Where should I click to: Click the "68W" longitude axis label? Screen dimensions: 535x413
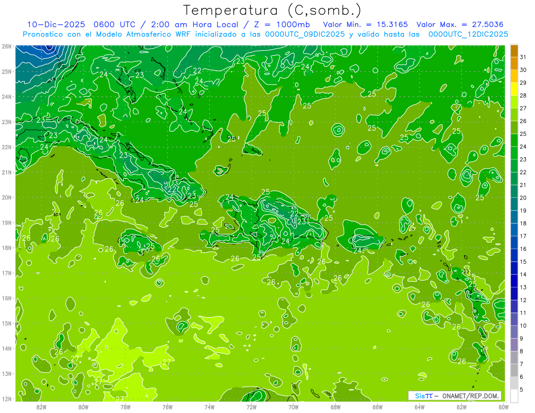[335, 407]
